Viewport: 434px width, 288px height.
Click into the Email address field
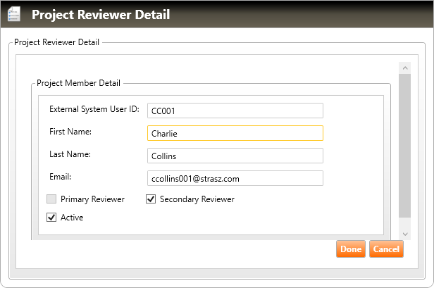pos(235,178)
